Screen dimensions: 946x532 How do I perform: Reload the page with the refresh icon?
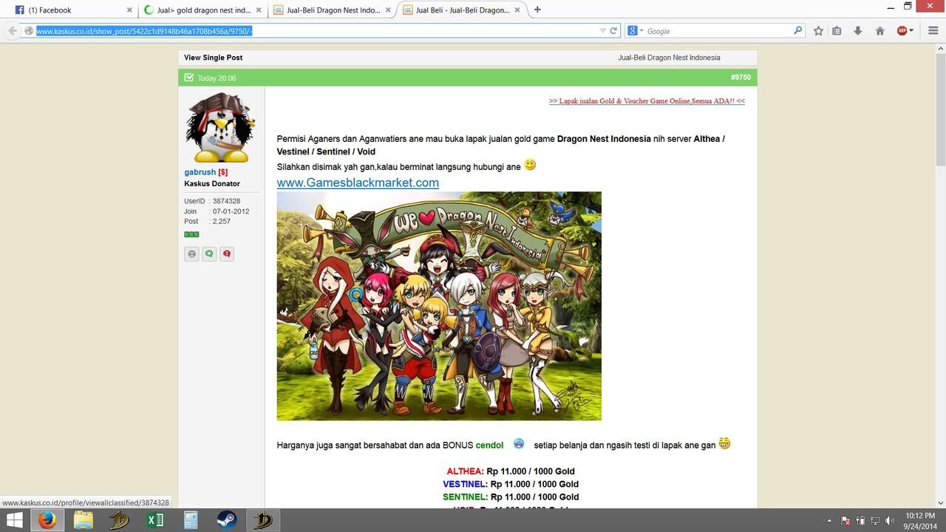613,31
